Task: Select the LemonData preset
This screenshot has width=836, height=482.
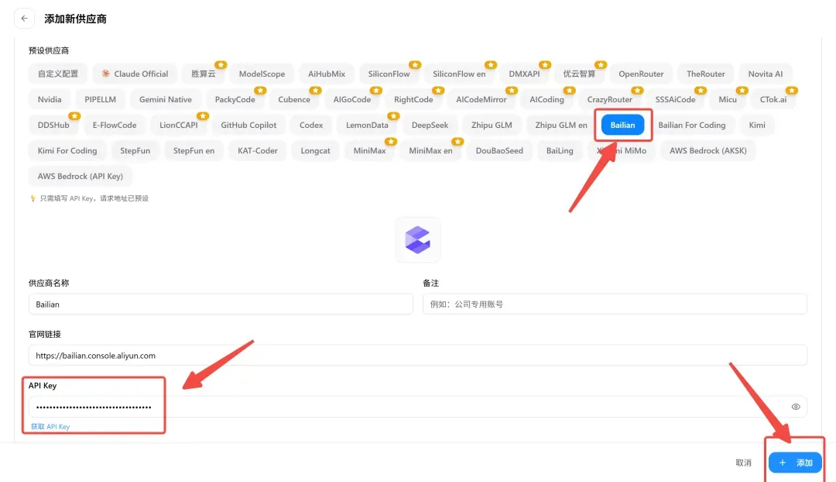Action: pyautogui.click(x=367, y=125)
